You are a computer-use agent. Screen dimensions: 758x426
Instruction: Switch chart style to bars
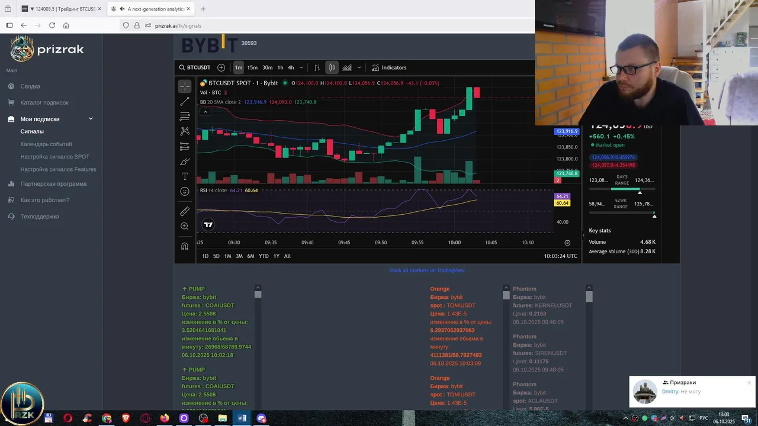click(317, 67)
